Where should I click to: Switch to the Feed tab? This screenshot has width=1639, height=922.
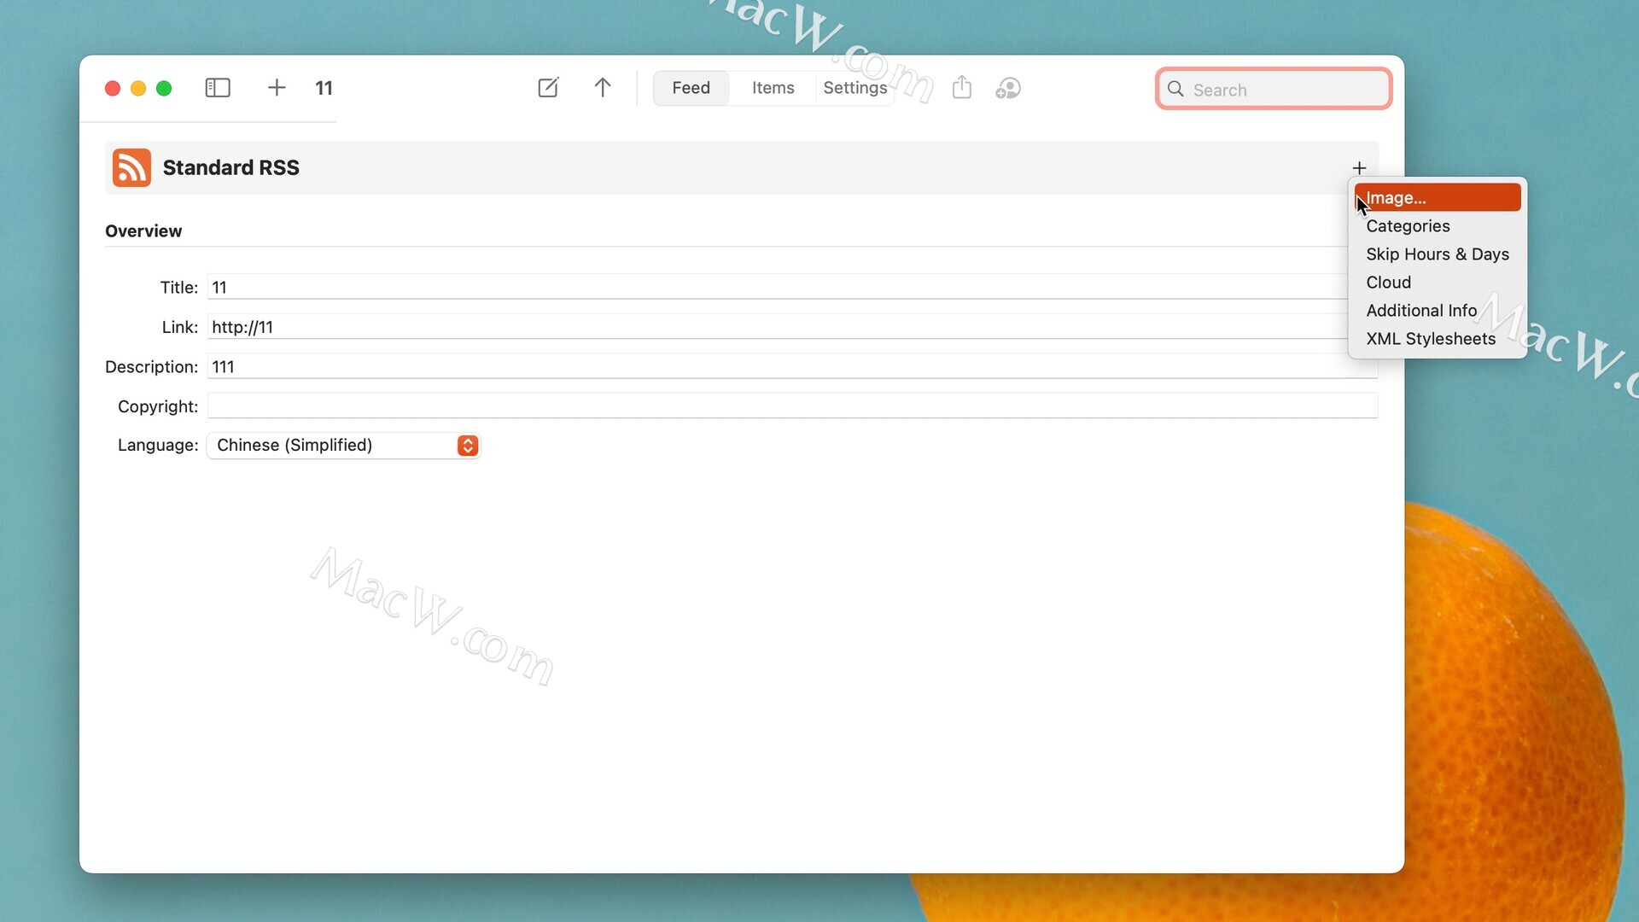click(691, 88)
